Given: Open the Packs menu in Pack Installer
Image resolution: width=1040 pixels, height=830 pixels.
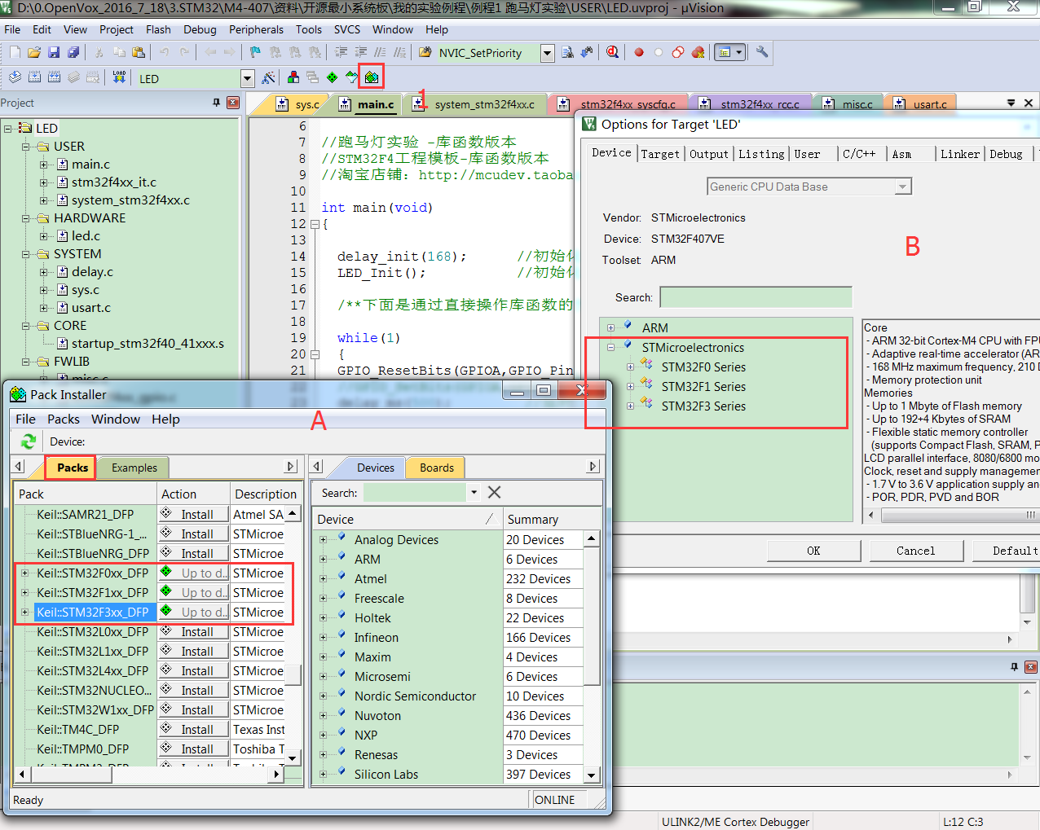Looking at the screenshot, I should (x=64, y=419).
